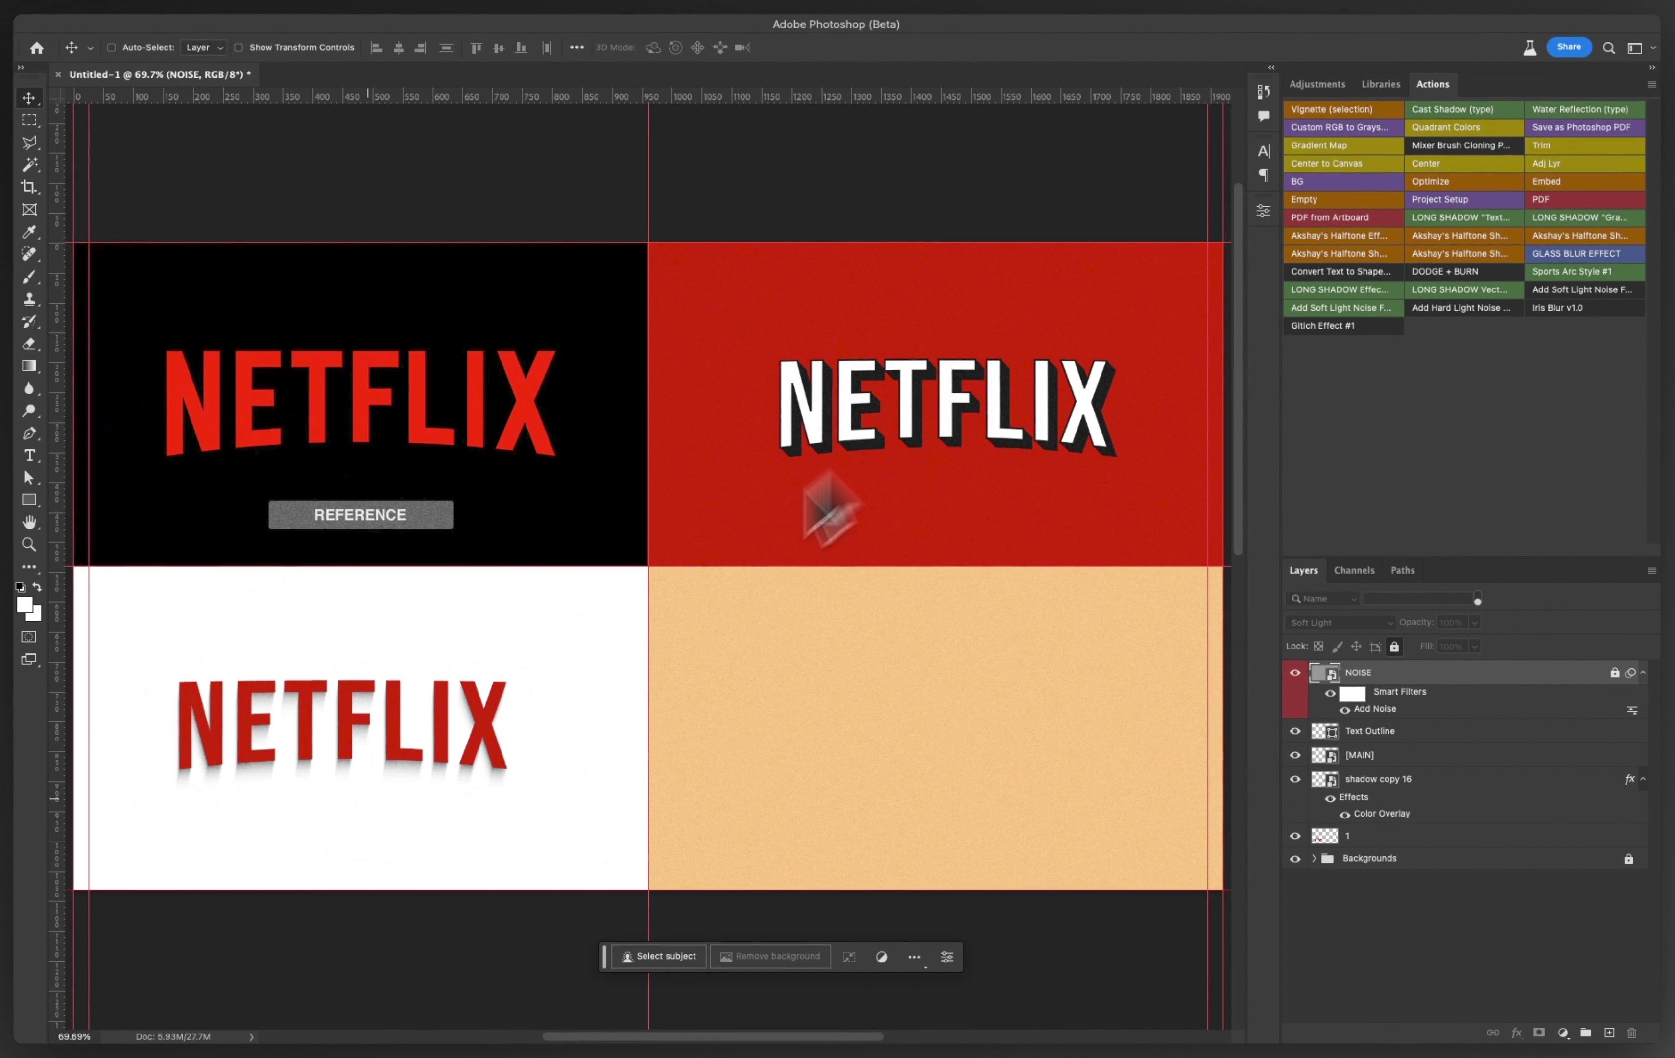Select the Gradient tool
This screenshot has height=1058, width=1675.
29,366
